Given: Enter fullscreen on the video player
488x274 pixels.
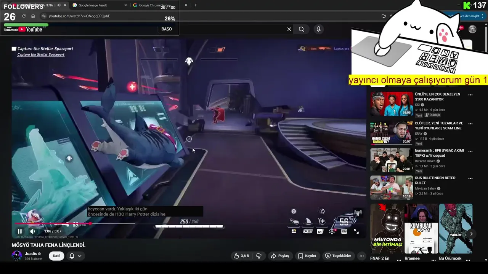Looking at the screenshot, I should (356, 231).
